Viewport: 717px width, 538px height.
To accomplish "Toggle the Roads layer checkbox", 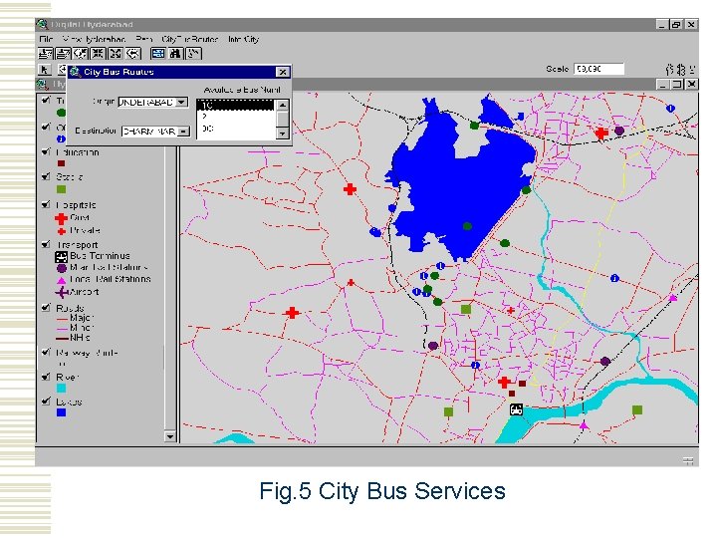I will point(46,308).
